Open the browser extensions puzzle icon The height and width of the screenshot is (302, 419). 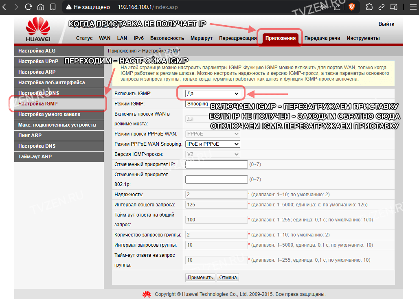369,7
